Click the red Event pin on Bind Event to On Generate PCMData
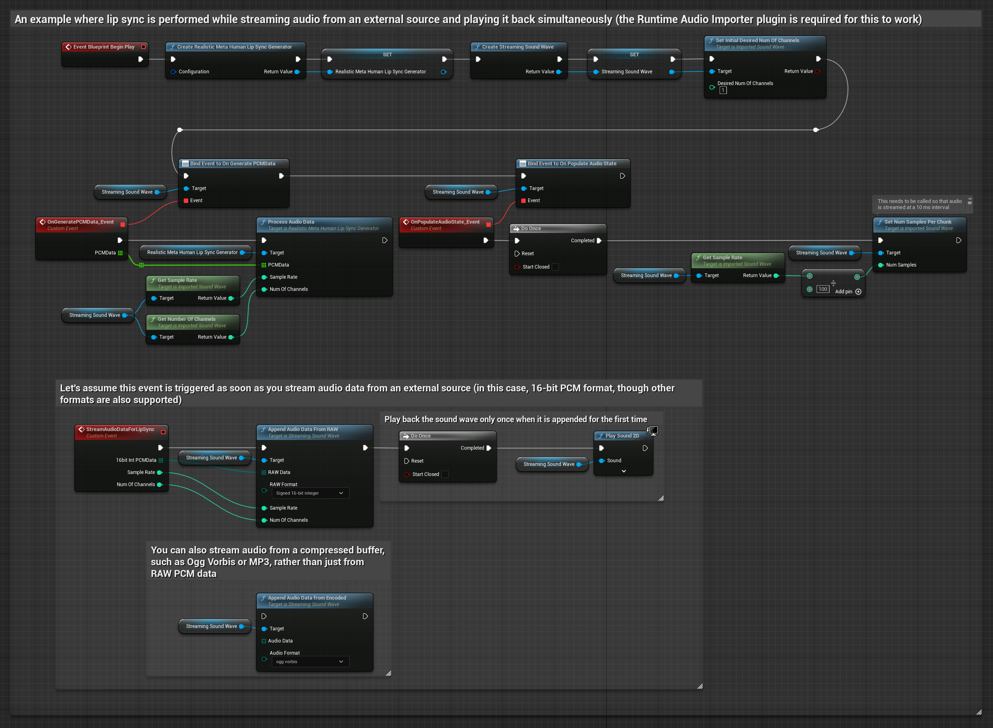Screen dimensions: 993x728 click(186, 201)
